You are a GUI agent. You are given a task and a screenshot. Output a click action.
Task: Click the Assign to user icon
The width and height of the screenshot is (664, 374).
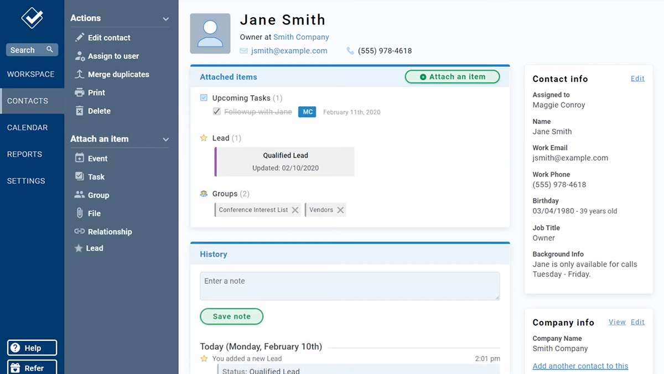79,56
